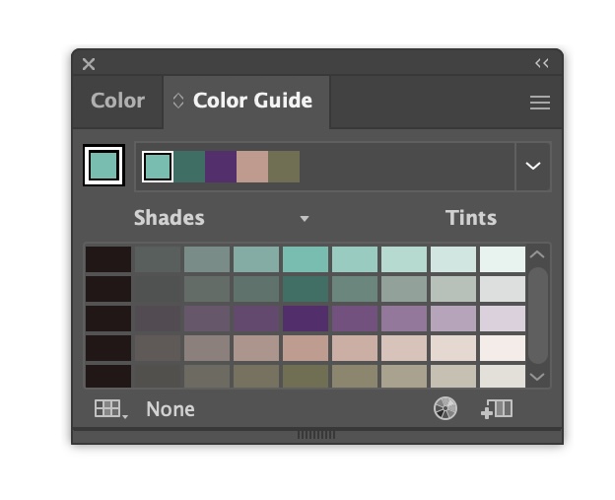Pick teal swatch in harmony strip

pos(158,167)
